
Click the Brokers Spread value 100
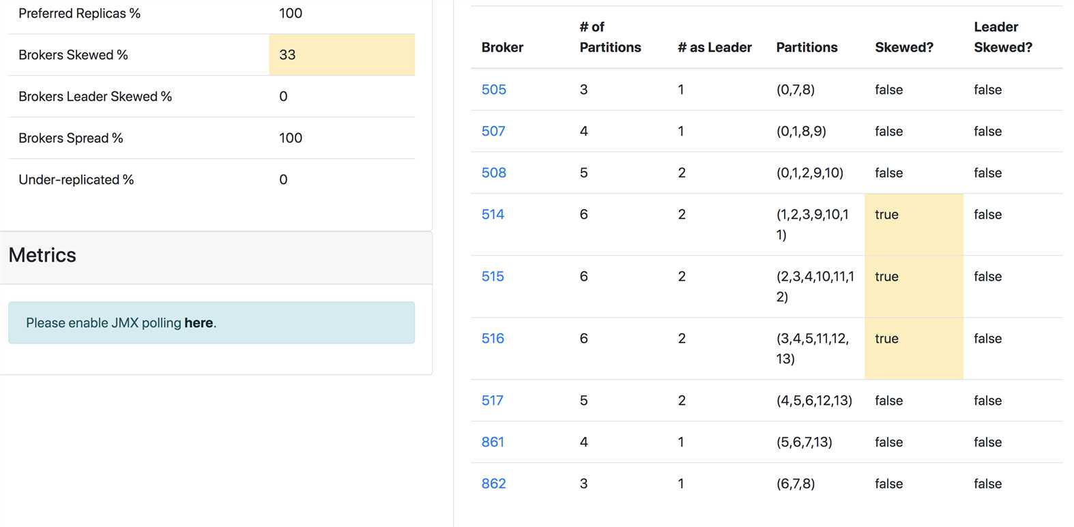pyautogui.click(x=291, y=138)
